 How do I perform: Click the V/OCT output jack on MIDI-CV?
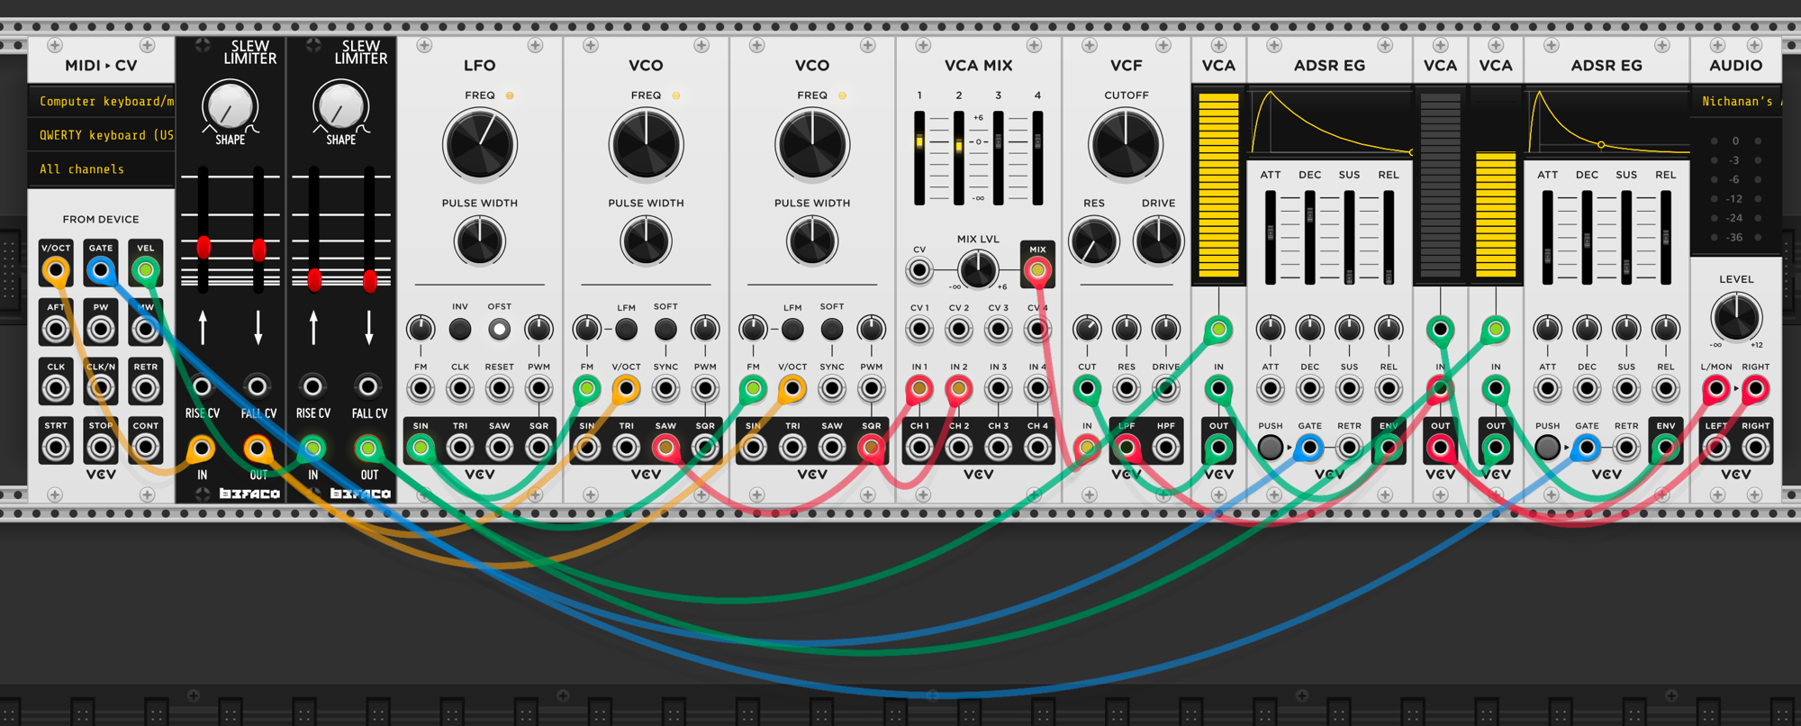(x=56, y=269)
